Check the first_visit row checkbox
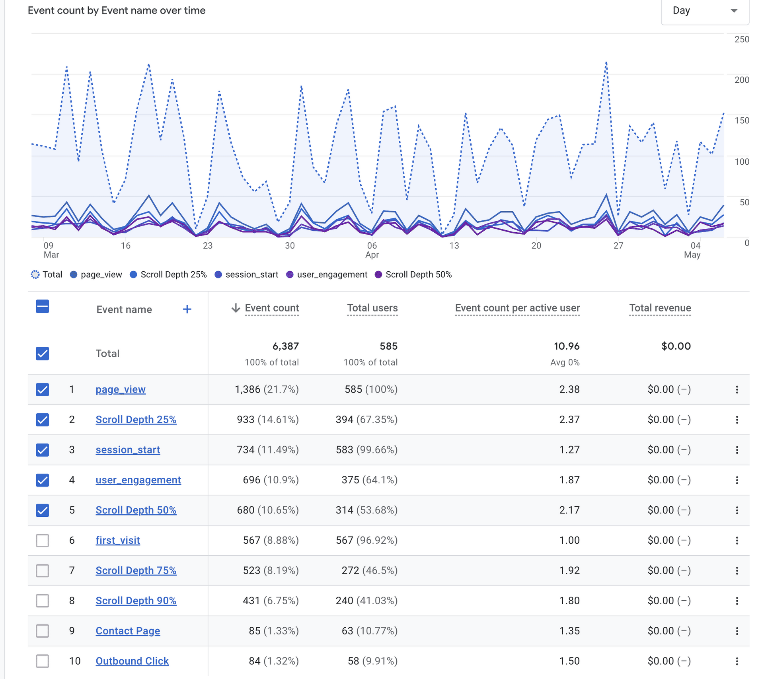Image resolution: width=764 pixels, height=679 pixels. coord(43,541)
